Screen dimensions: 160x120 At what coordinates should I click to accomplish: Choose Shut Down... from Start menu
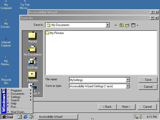pyautogui.click(x=19, y=112)
